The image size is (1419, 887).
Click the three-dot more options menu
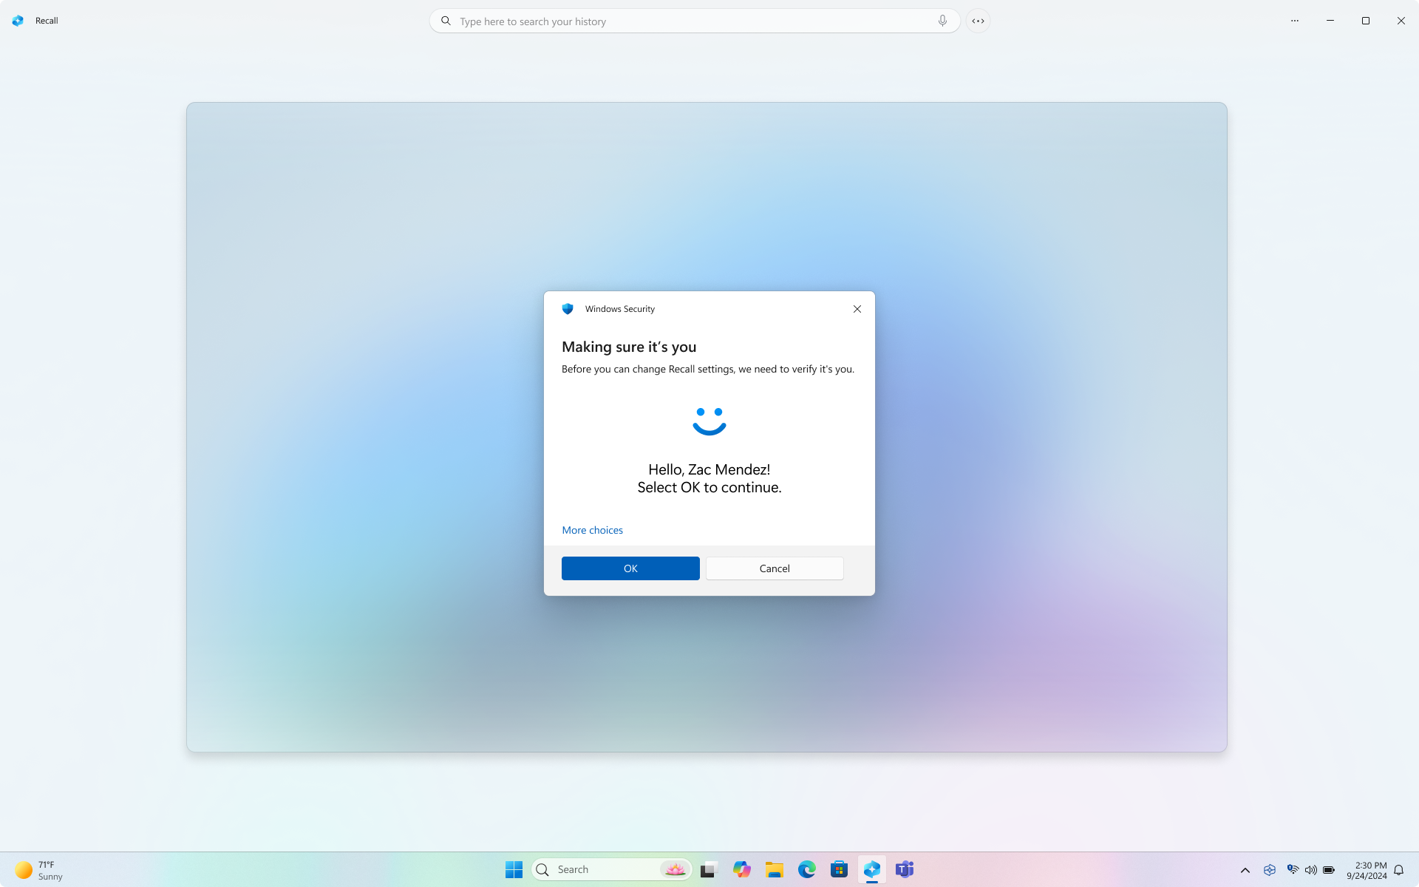pos(1294,21)
